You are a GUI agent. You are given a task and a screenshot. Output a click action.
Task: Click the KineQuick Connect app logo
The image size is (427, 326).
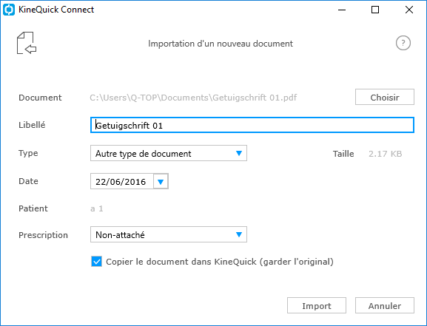click(9, 10)
